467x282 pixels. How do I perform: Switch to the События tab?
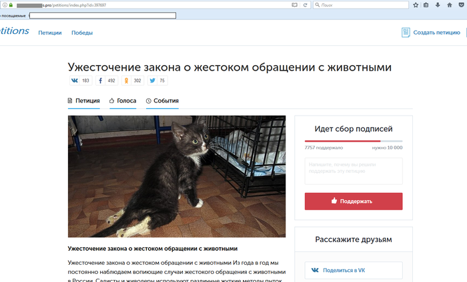pyautogui.click(x=162, y=100)
